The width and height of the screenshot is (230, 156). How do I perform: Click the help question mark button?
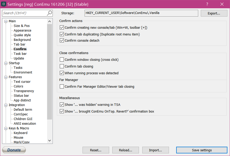click(207, 4)
